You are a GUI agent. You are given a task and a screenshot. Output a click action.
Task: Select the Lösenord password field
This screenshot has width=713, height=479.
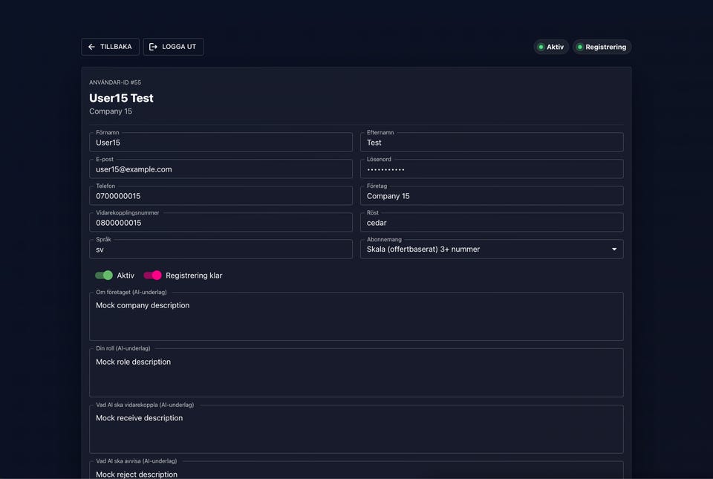pos(492,169)
